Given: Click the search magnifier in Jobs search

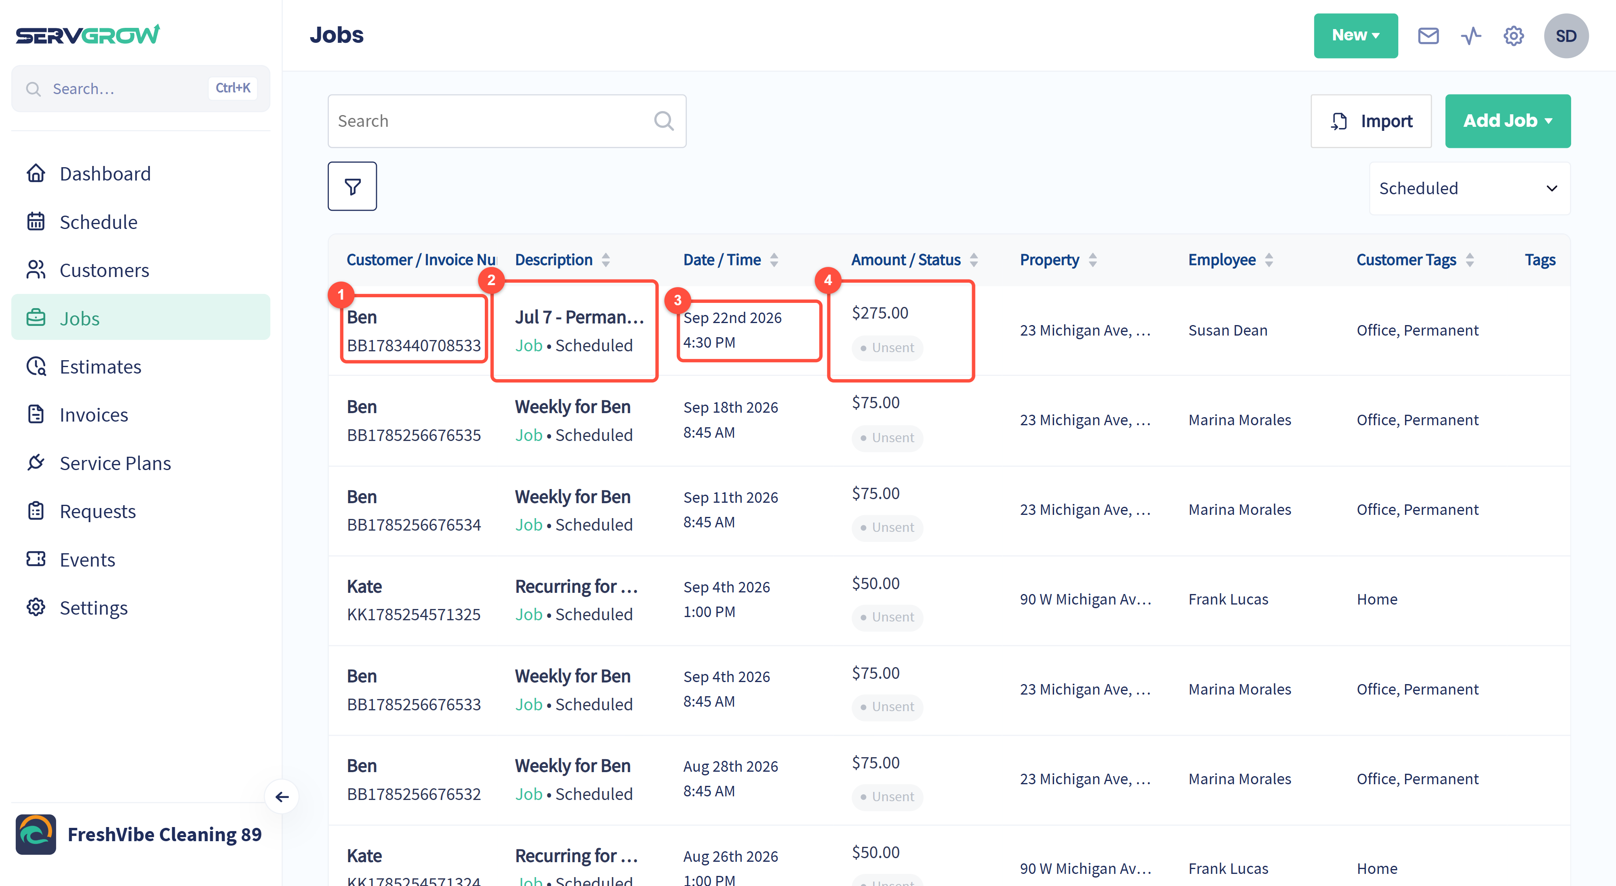Looking at the screenshot, I should pyautogui.click(x=664, y=121).
